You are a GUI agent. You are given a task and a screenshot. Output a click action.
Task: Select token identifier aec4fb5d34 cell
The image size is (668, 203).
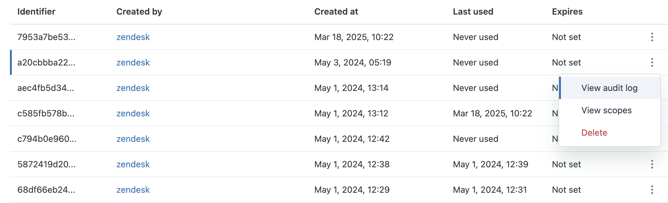tap(46, 88)
